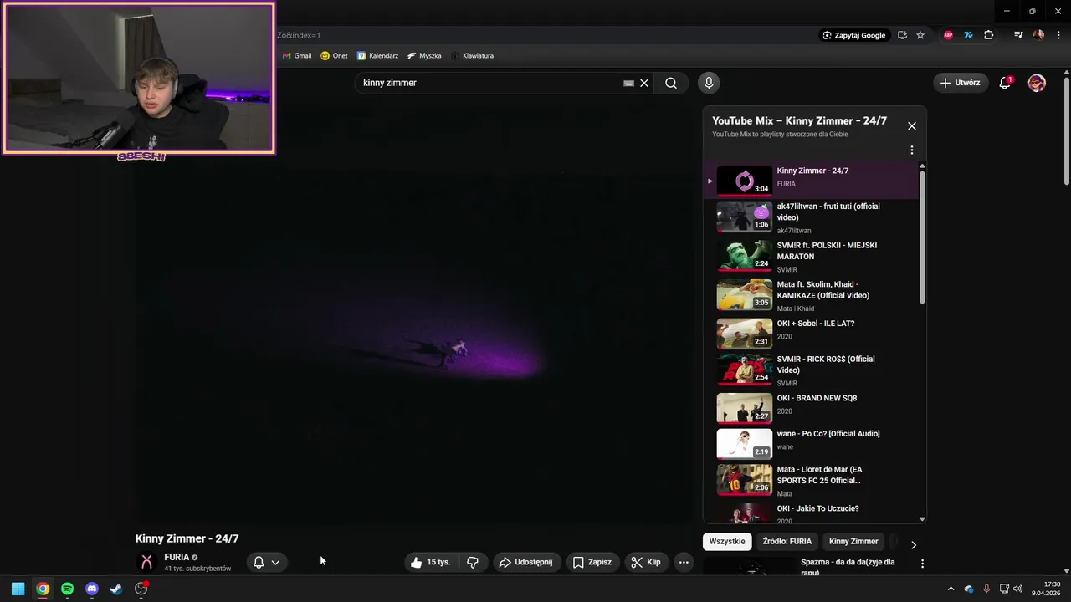Image resolution: width=1071 pixels, height=602 pixels.
Task: Click the Zapytaj Google lens button
Action: (x=853, y=35)
